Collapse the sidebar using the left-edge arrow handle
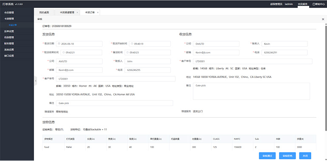The image size is (327, 161). coord(35,80)
